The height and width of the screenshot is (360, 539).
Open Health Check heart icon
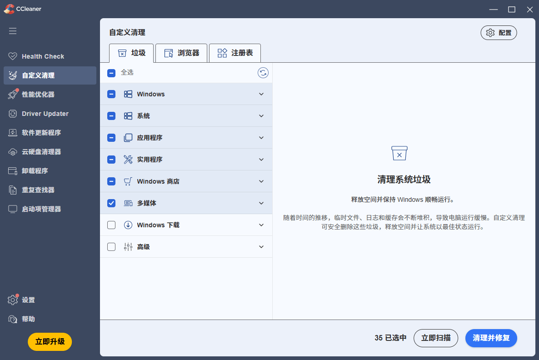13,56
